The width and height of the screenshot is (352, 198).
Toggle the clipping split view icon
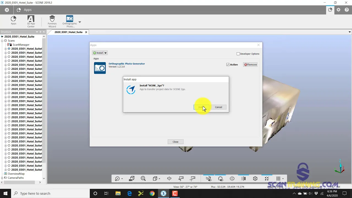pos(232,179)
